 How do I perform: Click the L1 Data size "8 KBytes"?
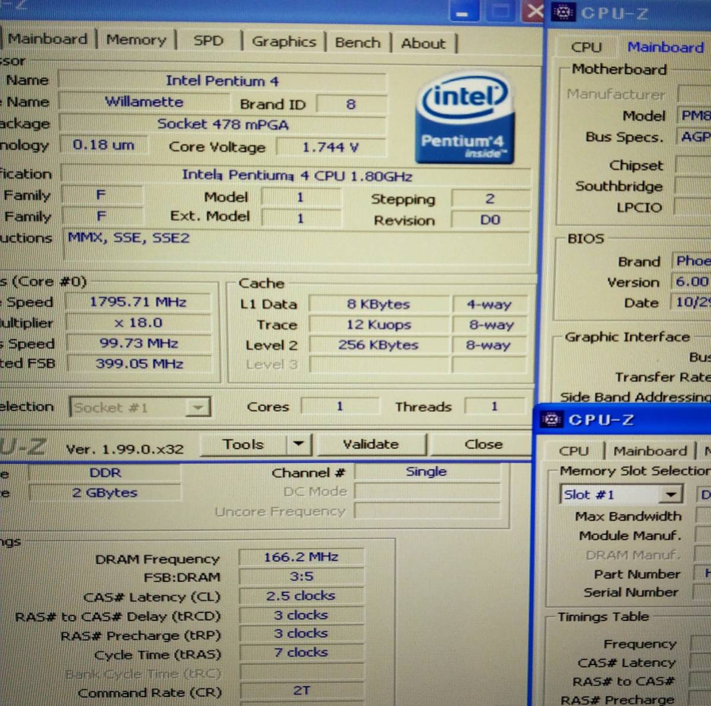coord(379,304)
